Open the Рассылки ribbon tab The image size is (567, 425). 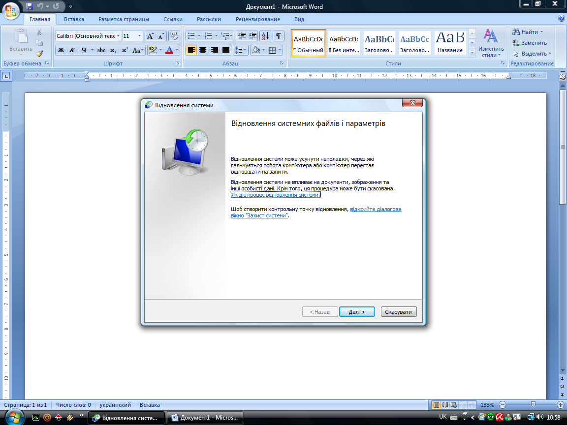[x=209, y=19]
